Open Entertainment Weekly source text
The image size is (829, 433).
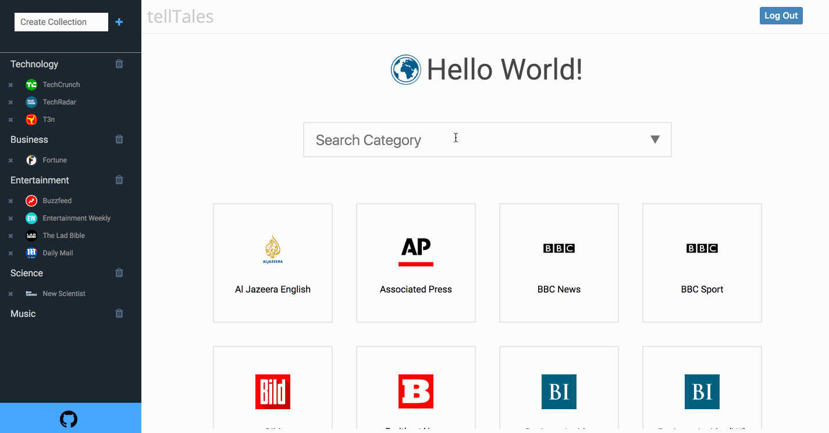[77, 218]
